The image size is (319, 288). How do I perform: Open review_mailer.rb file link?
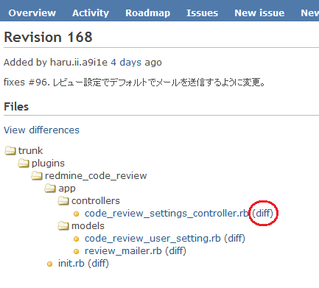pos(123,251)
